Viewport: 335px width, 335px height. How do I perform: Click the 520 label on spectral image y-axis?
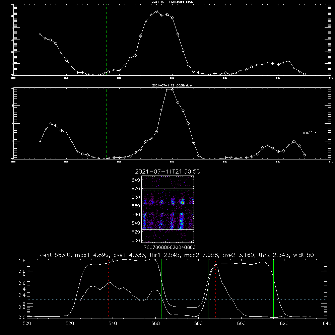pos(136,232)
